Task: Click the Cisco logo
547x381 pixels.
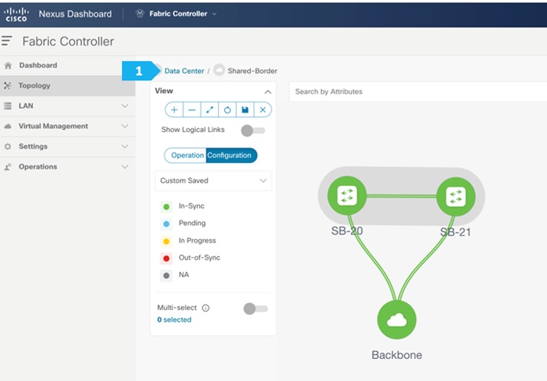Action: click(16, 14)
